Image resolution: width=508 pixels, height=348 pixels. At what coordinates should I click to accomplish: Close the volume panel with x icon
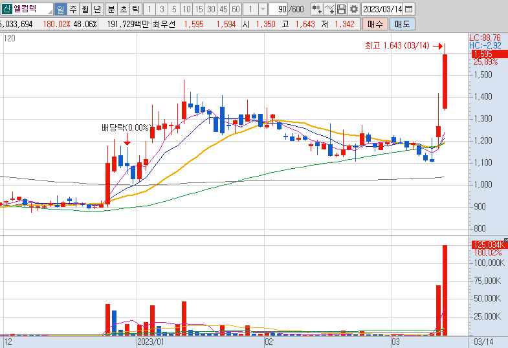point(505,240)
